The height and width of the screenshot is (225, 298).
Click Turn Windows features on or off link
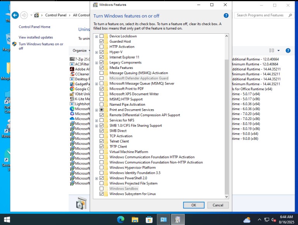(41, 46)
